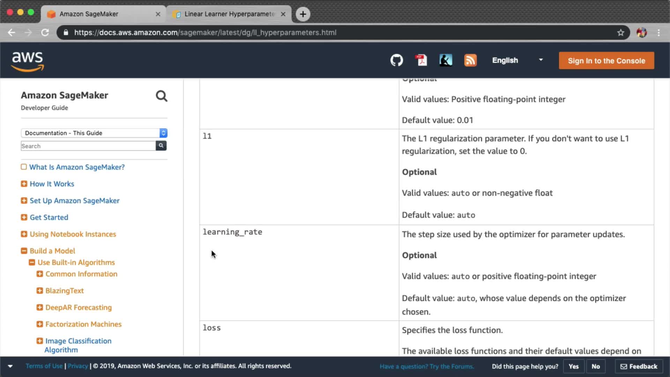Open a new browser tab
The height and width of the screenshot is (377, 670).
pyautogui.click(x=303, y=14)
